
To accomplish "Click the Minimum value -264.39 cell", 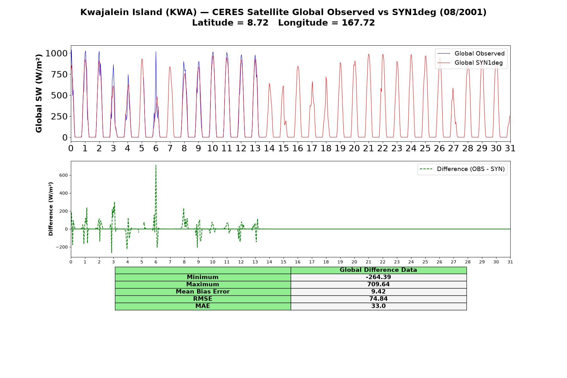I will click(x=378, y=277).
